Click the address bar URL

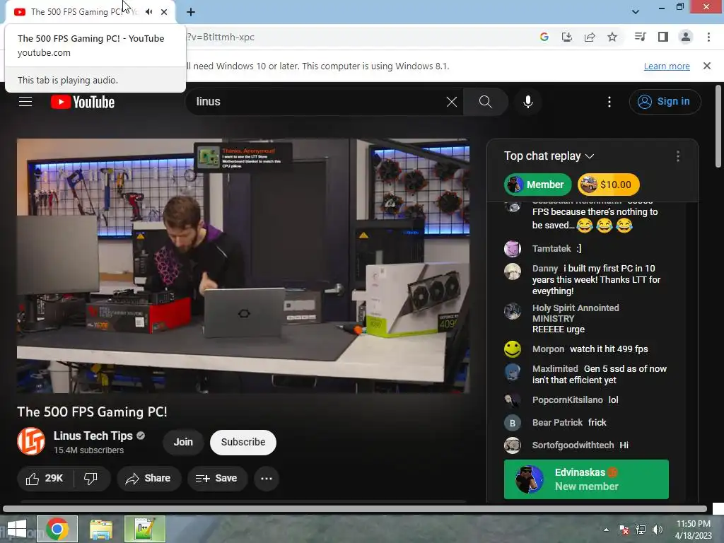click(x=221, y=37)
